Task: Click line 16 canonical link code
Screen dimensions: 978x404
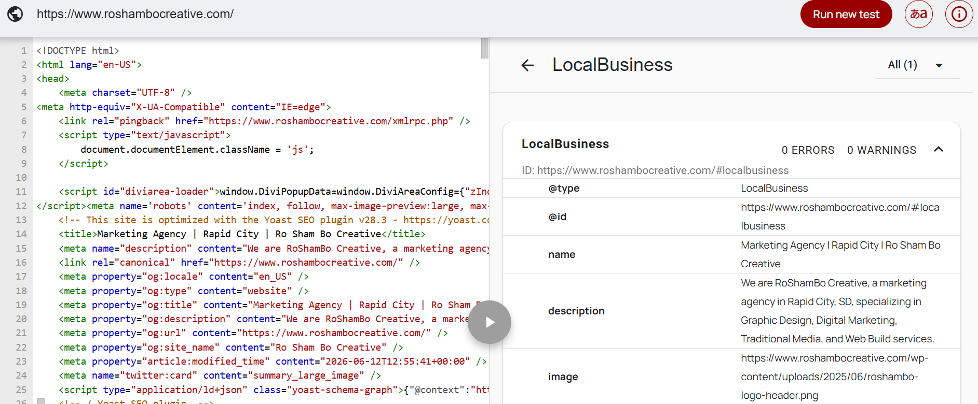Action: coord(239,263)
